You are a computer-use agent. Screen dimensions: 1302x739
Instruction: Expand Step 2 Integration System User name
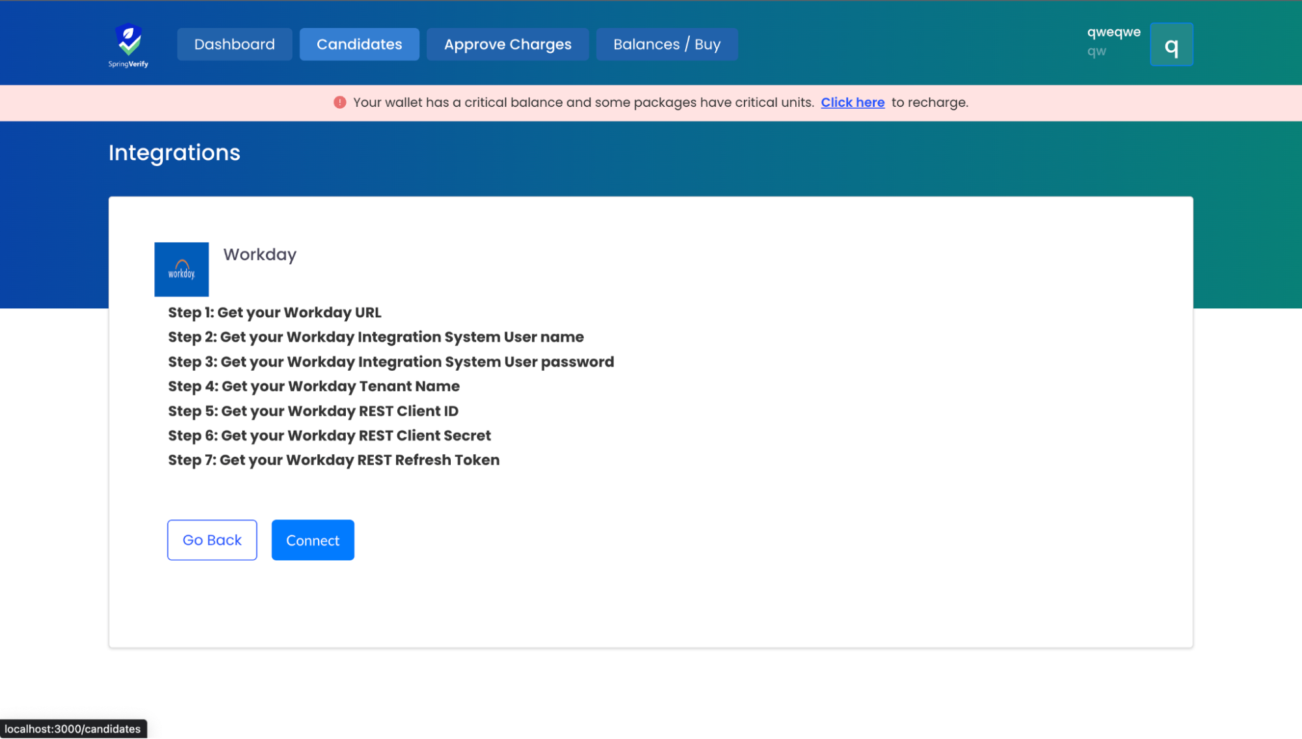tap(375, 337)
